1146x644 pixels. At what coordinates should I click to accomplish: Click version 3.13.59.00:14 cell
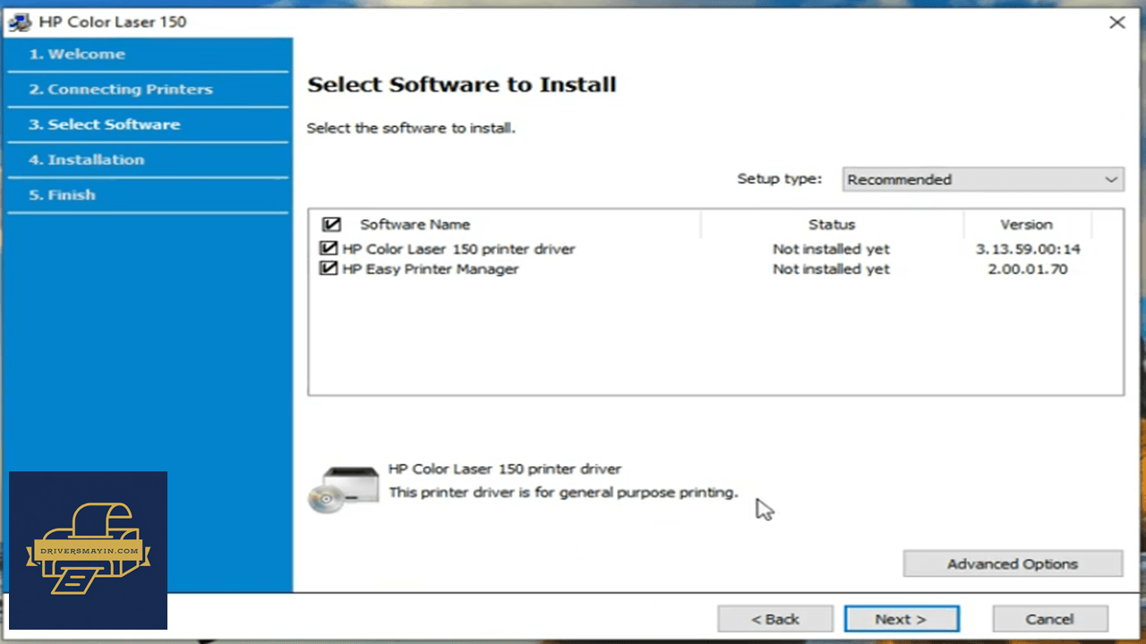(x=1028, y=249)
